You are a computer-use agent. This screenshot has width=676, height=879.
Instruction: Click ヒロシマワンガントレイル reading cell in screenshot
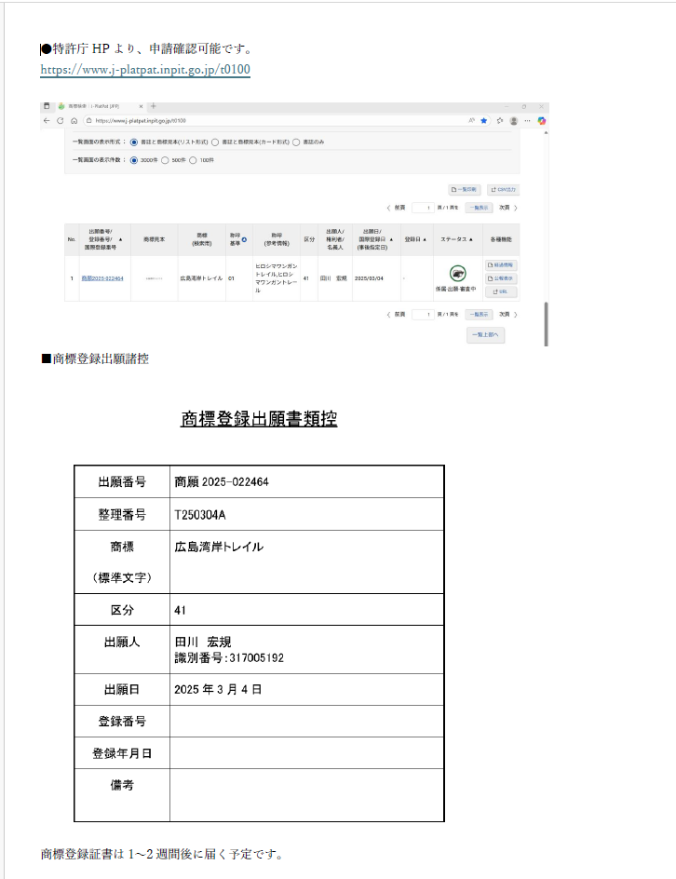coord(277,278)
